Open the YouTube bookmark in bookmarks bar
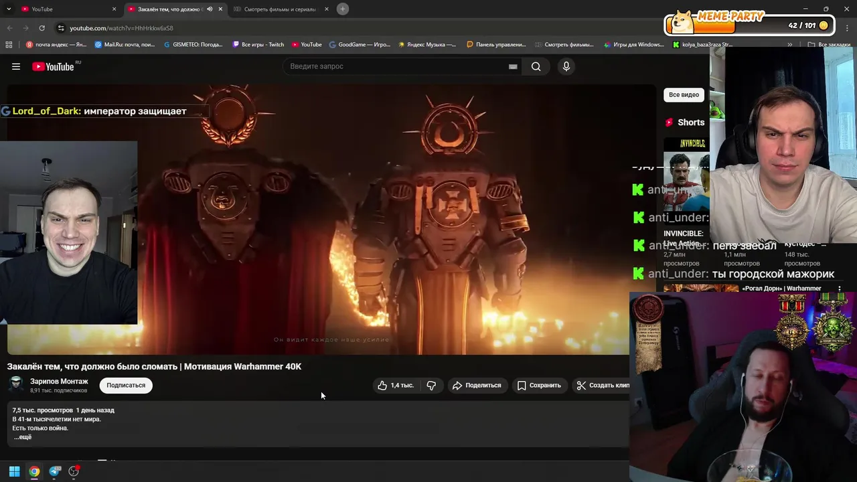 [307, 45]
